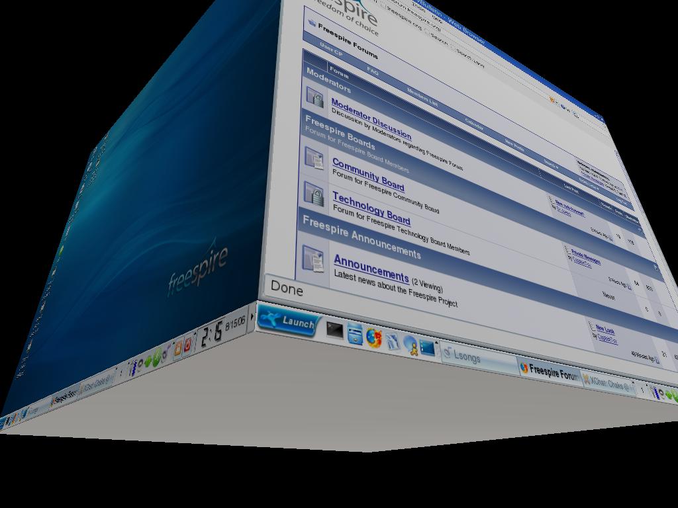Open the Technology Board forum link

tap(371, 210)
